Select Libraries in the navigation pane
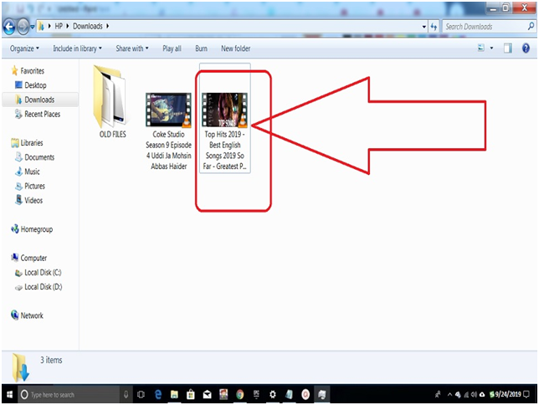 (x=32, y=143)
